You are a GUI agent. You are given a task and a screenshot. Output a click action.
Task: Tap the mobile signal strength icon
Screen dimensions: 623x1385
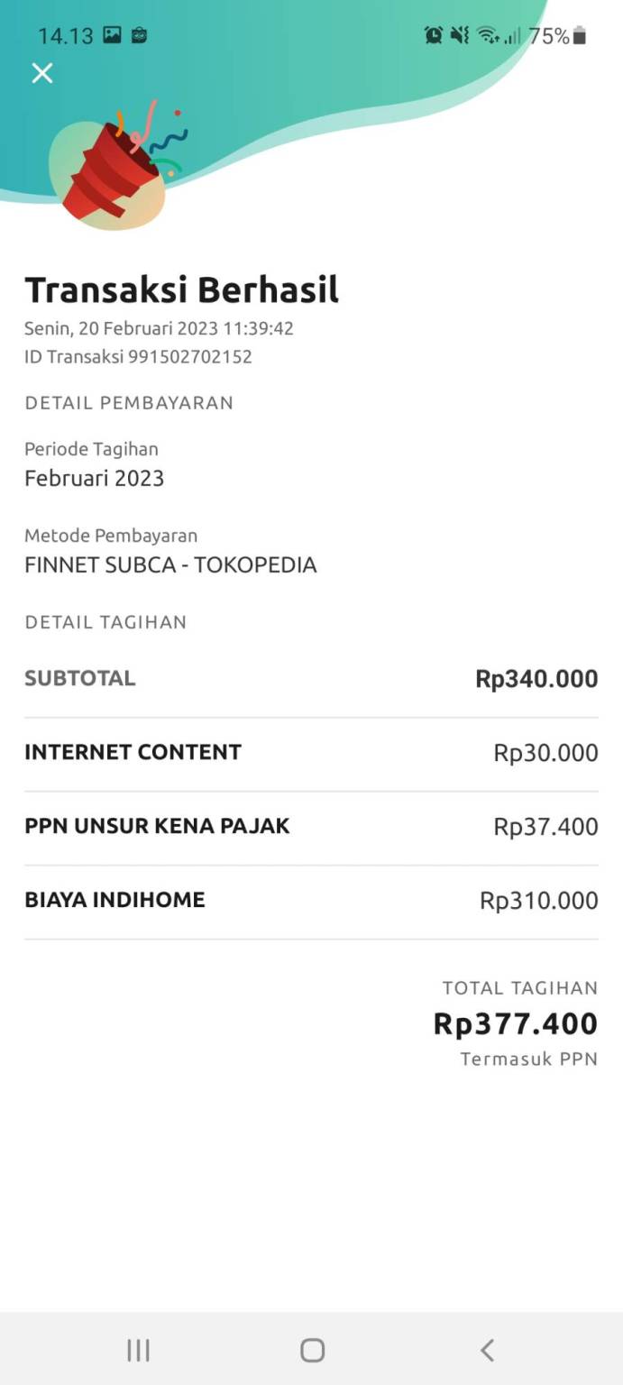point(511,35)
